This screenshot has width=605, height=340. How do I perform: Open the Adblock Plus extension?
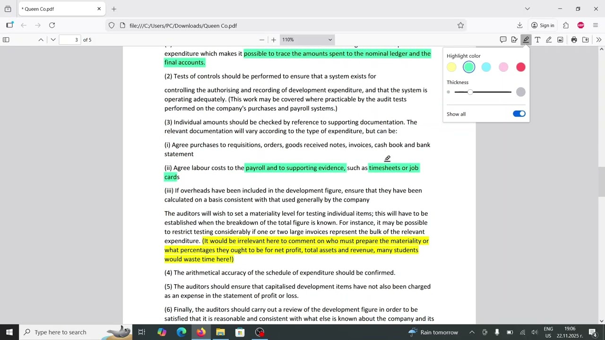(x=580, y=25)
